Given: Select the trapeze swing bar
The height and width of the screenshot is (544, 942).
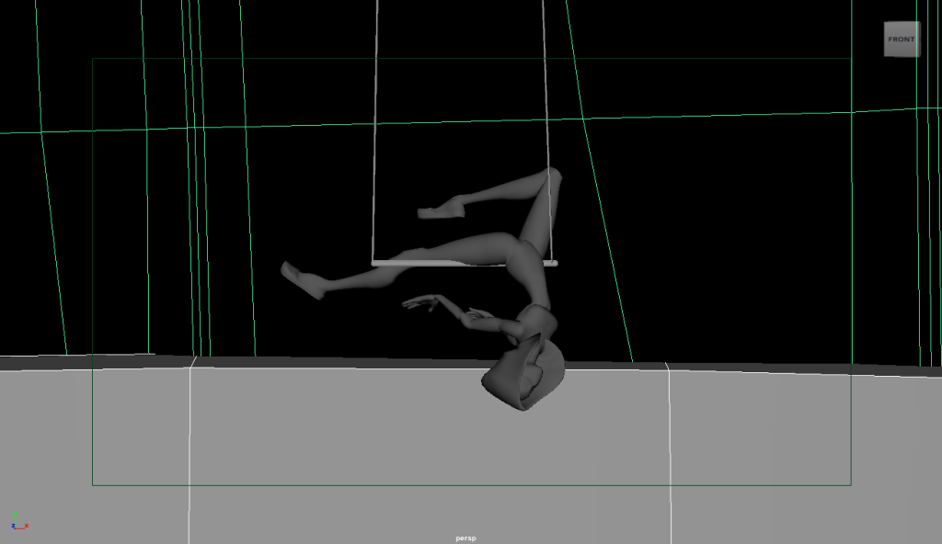Looking at the screenshot, I should click(465, 263).
